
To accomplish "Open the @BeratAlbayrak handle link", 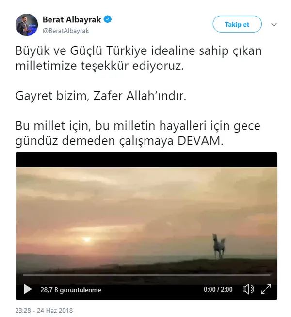I will 65,31.
